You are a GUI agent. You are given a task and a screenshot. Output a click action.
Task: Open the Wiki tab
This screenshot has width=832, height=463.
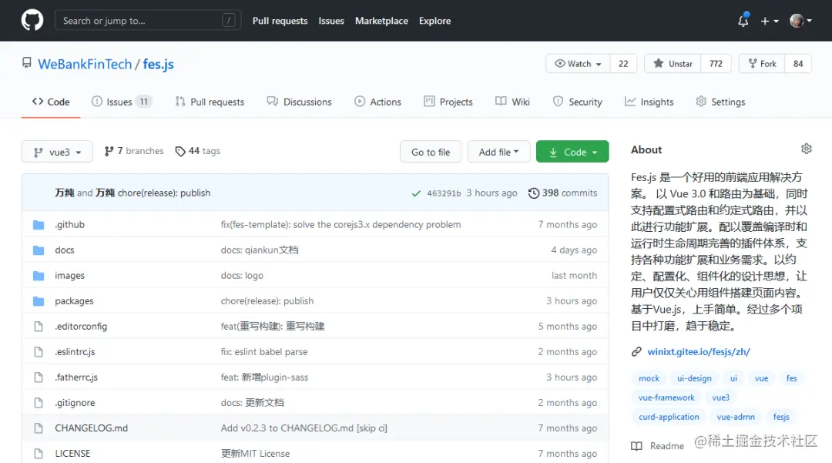click(512, 102)
